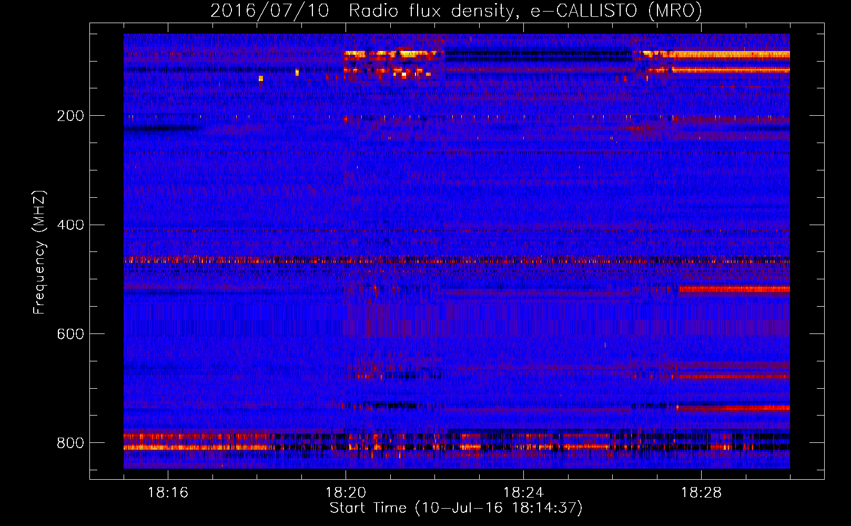Click the 18:16 time tick label
This screenshot has height=526, width=851.
(x=168, y=493)
